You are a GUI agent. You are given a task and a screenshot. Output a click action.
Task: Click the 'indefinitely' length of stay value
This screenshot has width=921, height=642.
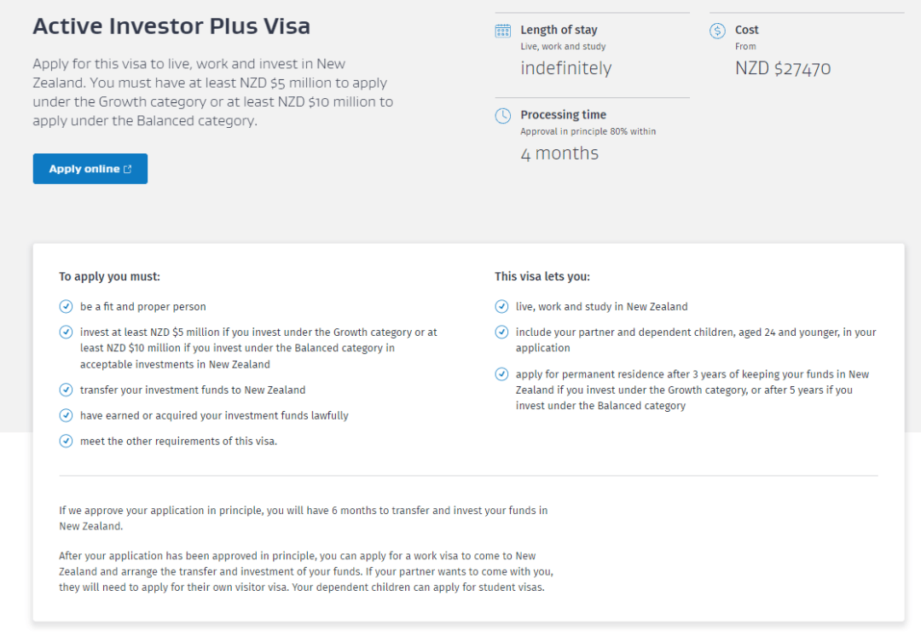(566, 68)
